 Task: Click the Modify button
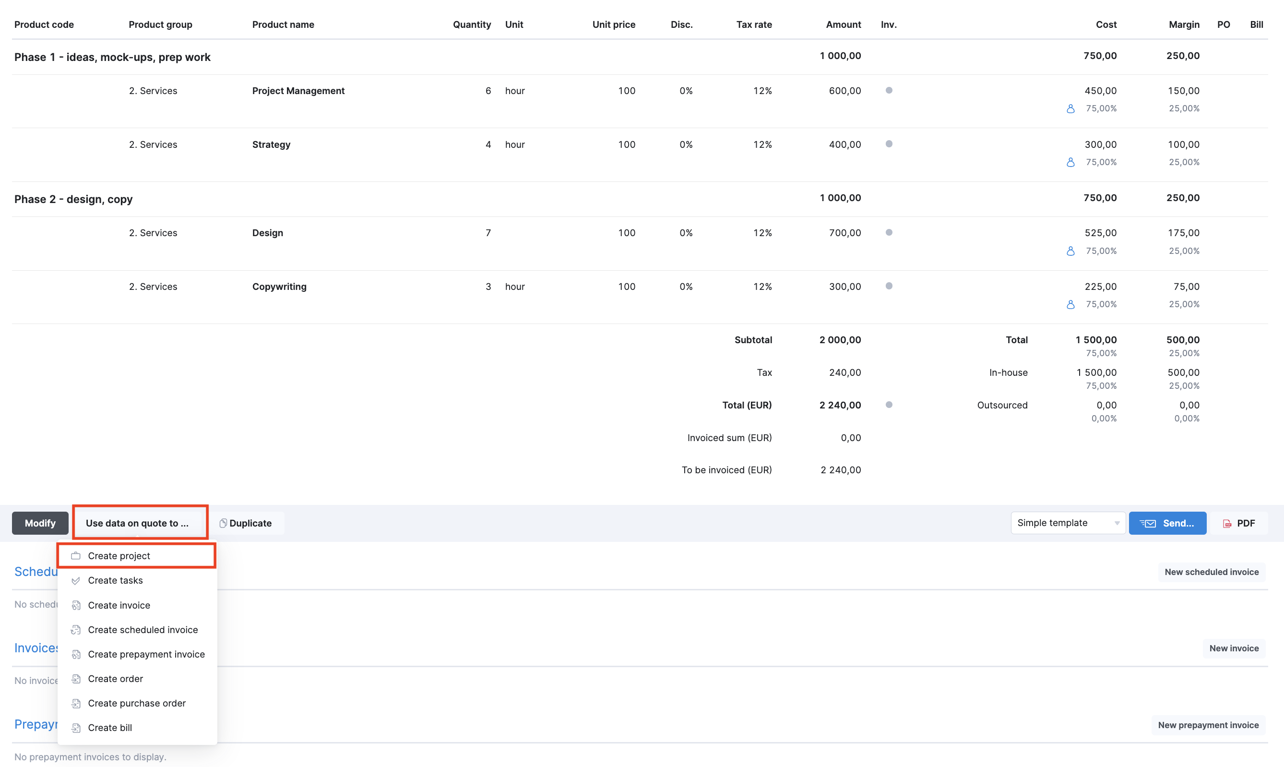click(40, 523)
